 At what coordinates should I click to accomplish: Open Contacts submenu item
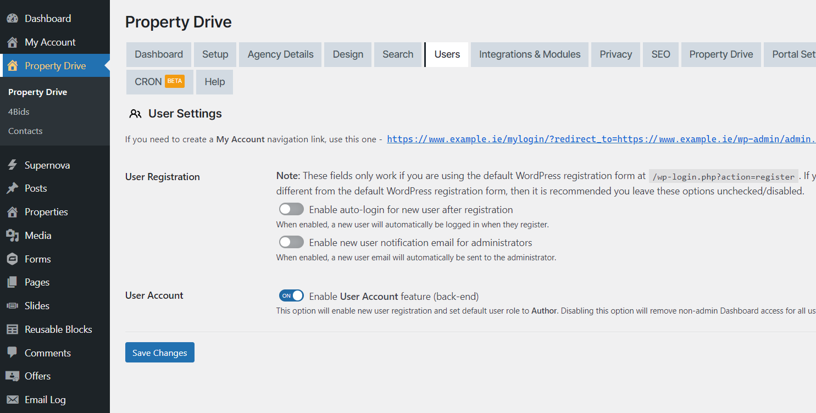click(x=25, y=131)
